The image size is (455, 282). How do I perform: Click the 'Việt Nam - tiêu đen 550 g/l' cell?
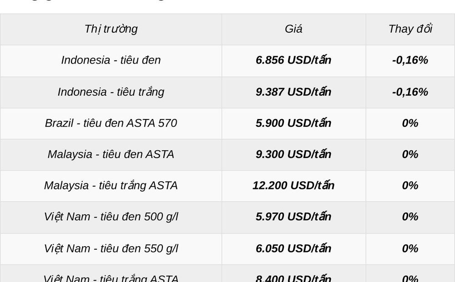click(111, 249)
